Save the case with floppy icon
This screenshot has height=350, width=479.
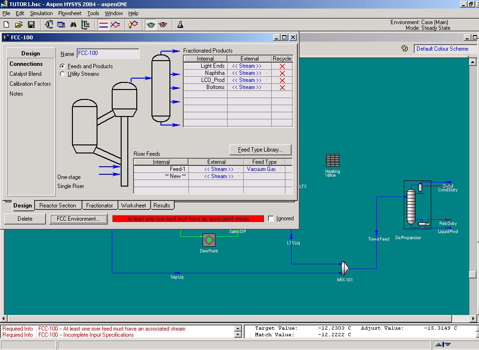point(31,25)
